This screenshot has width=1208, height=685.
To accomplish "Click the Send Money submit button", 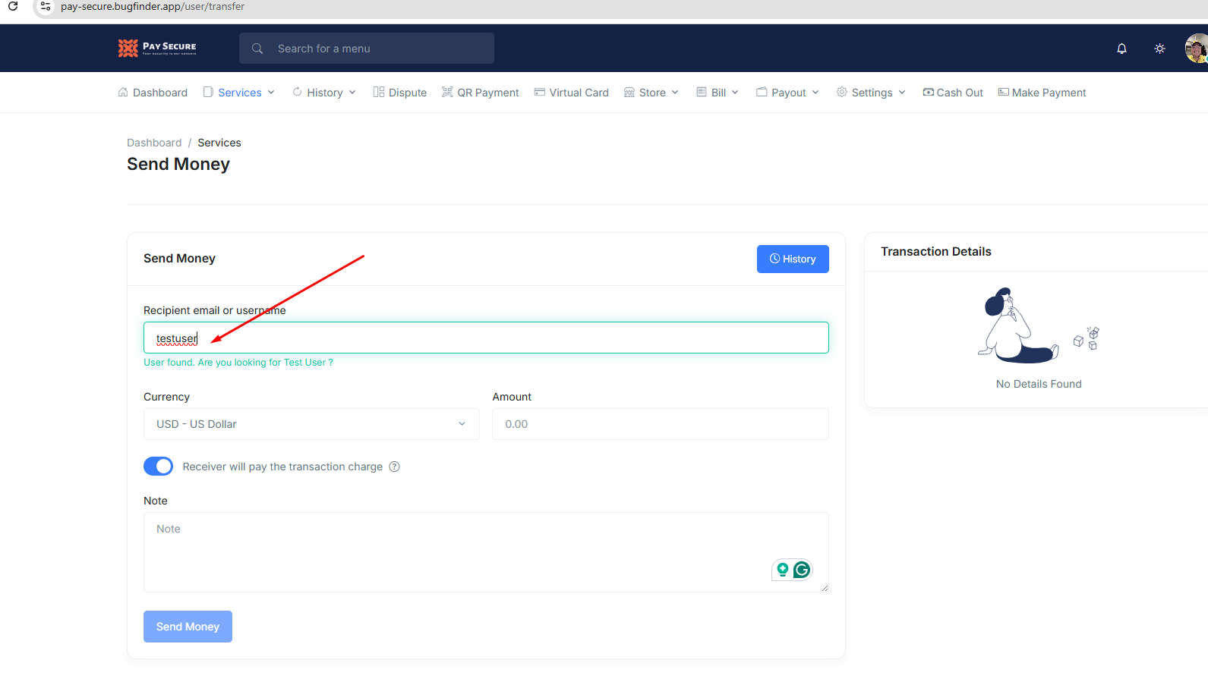I will (188, 627).
